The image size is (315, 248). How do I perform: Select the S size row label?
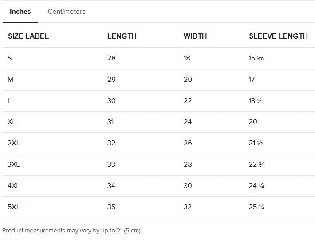pyautogui.click(x=10, y=58)
